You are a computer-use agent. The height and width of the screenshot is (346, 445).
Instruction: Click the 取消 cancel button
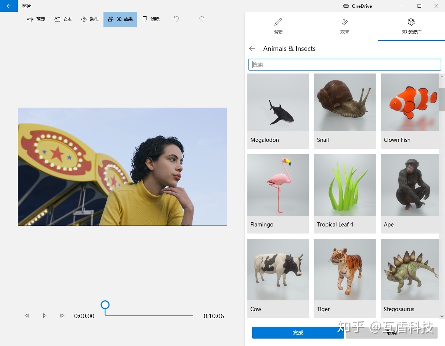(x=392, y=333)
